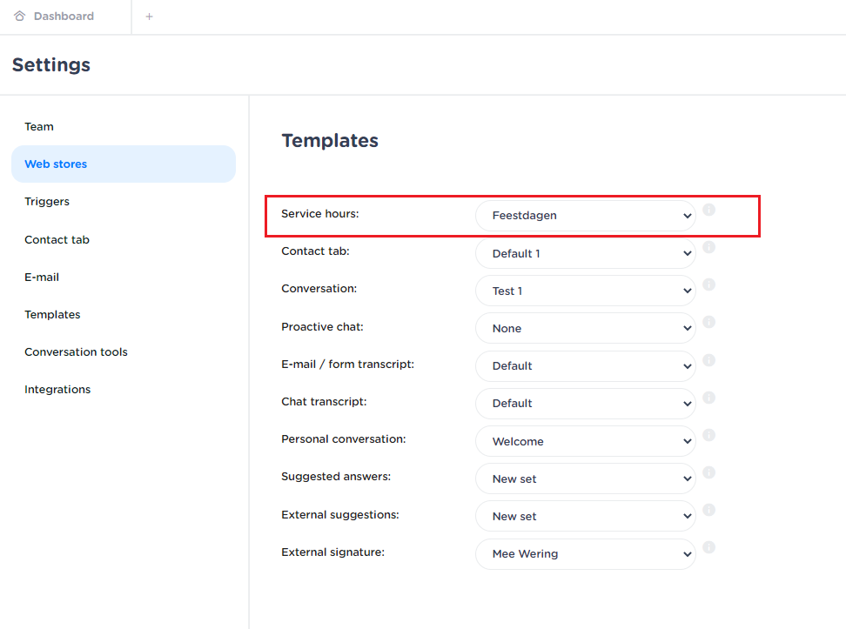Click the info icon beside Conversation dropdown
846x629 pixels.
[708, 284]
